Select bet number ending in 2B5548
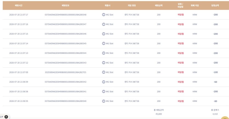Viewport: 229px width, 119px height. [x=66, y=15]
